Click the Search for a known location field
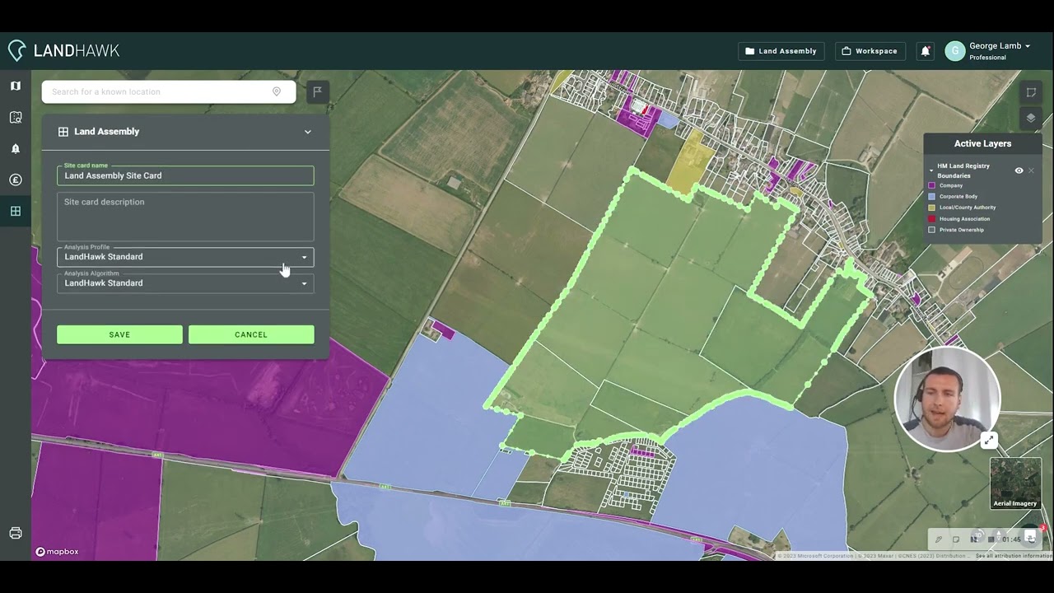This screenshot has width=1054, height=593. [x=169, y=91]
